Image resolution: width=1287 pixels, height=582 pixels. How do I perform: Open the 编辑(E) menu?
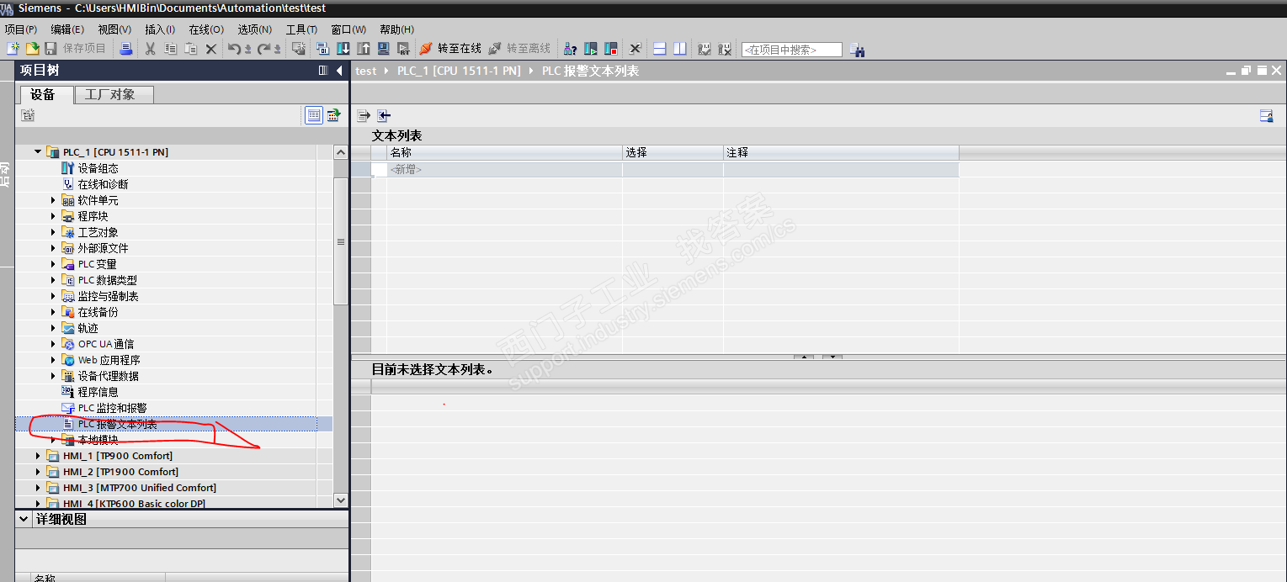coord(66,29)
